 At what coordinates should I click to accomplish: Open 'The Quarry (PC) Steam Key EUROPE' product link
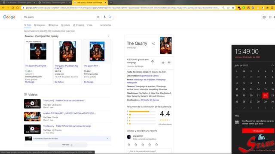(x=67, y=67)
